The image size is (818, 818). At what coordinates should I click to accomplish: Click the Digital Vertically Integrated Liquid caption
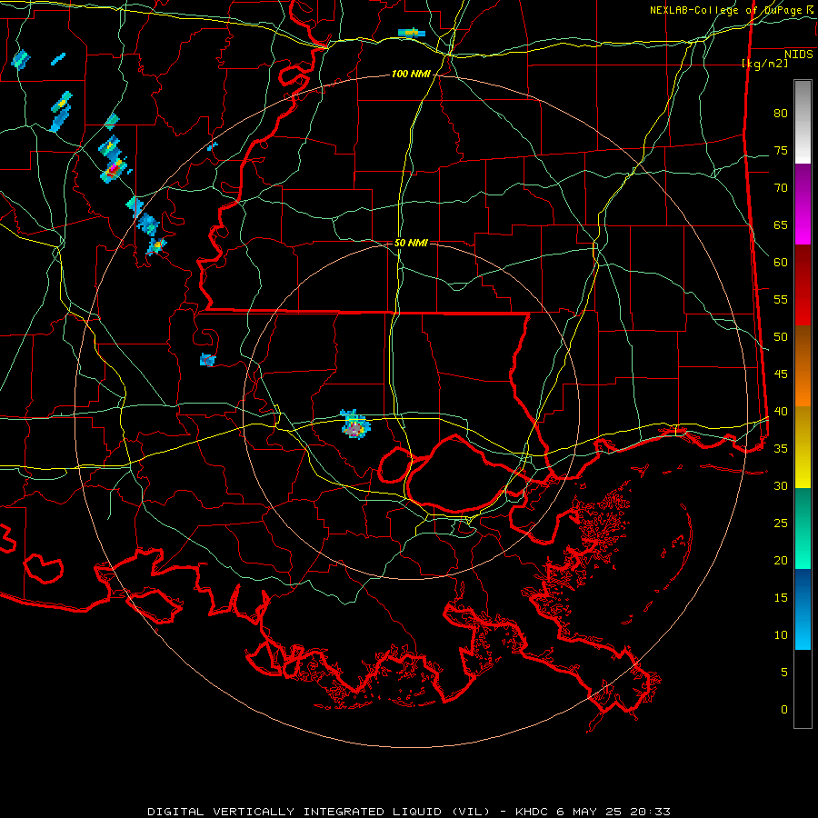[408, 812]
